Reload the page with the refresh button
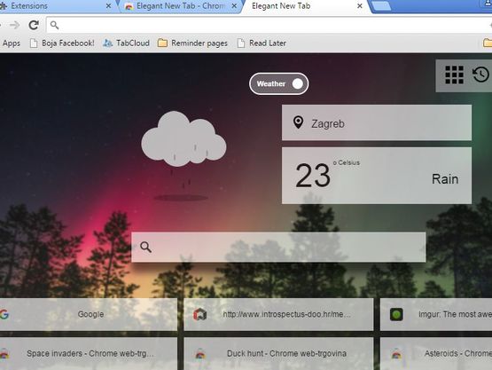492x370 pixels. [34, 25]
